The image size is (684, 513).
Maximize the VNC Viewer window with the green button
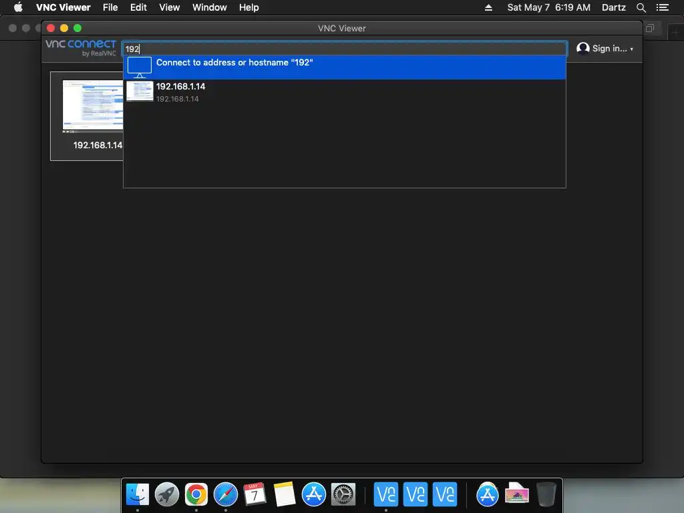pos(77,28)
